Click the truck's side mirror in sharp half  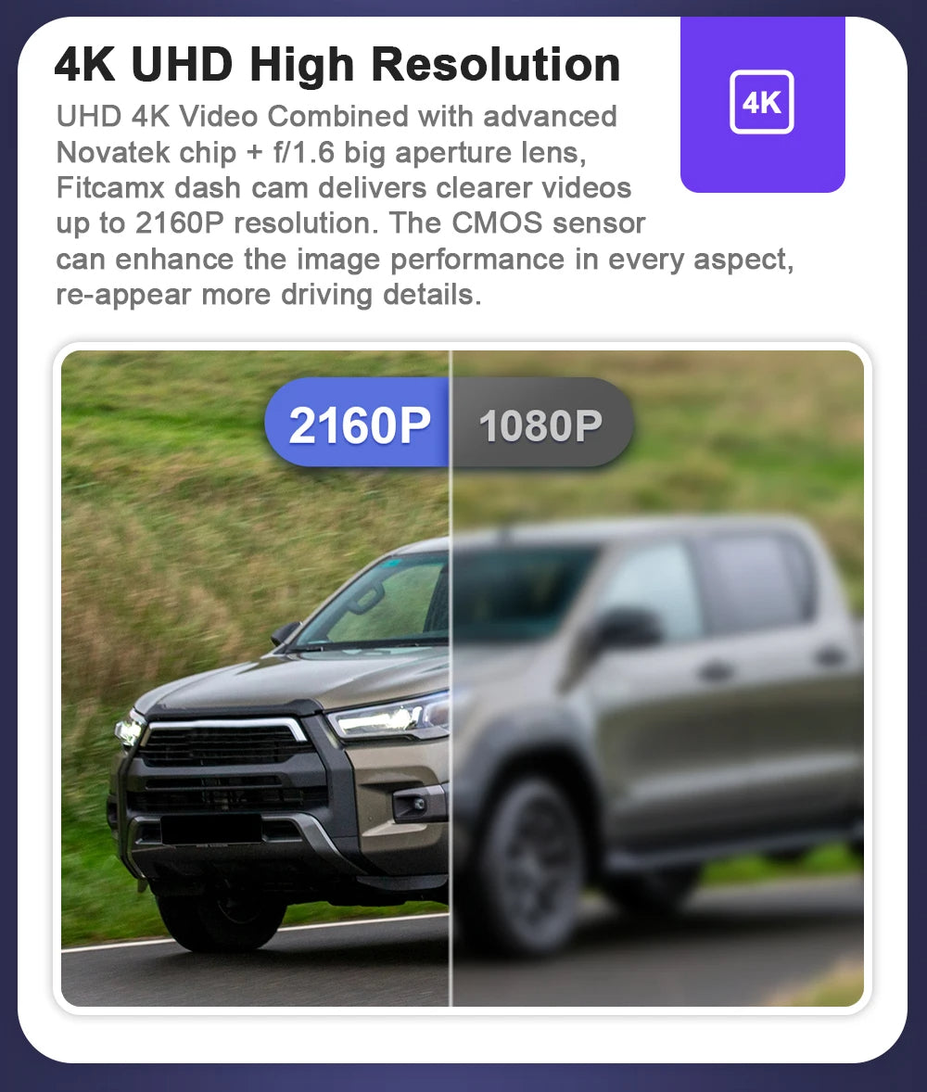pos(285,633)
